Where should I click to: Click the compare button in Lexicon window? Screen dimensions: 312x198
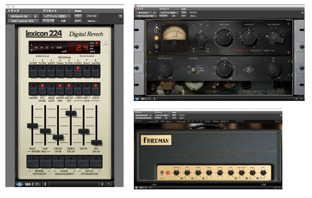point(63,21)
